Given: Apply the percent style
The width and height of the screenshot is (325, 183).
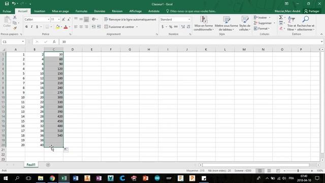Looking at the screenshot, I should (x=171, y=27).
